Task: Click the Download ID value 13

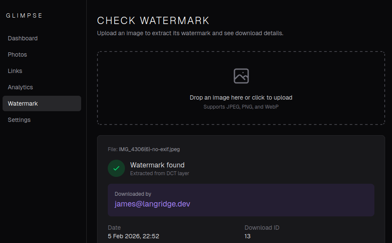Action: (248, 236)
